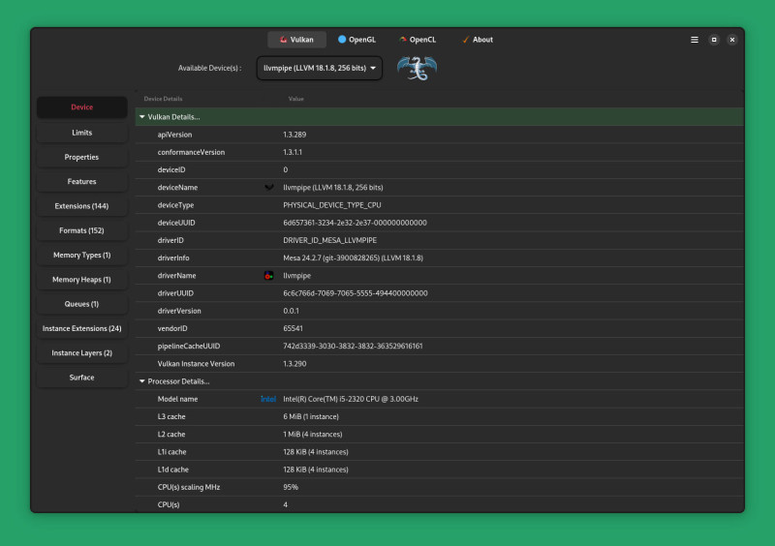
Task: Click the PHYSICAL_DEVICE_TYPE_CPU value
Action: [332, 205]
